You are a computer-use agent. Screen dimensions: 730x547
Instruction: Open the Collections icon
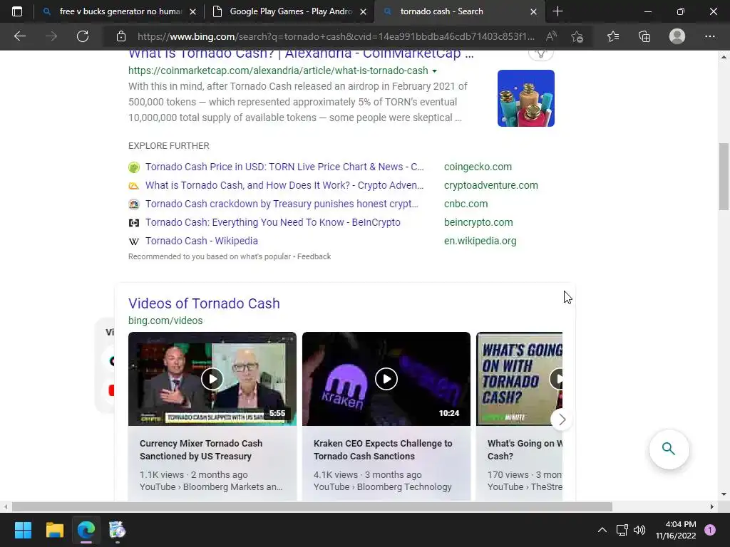tap(644, 36)
